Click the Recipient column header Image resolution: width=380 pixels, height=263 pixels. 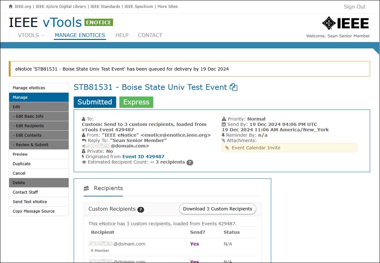102,232
